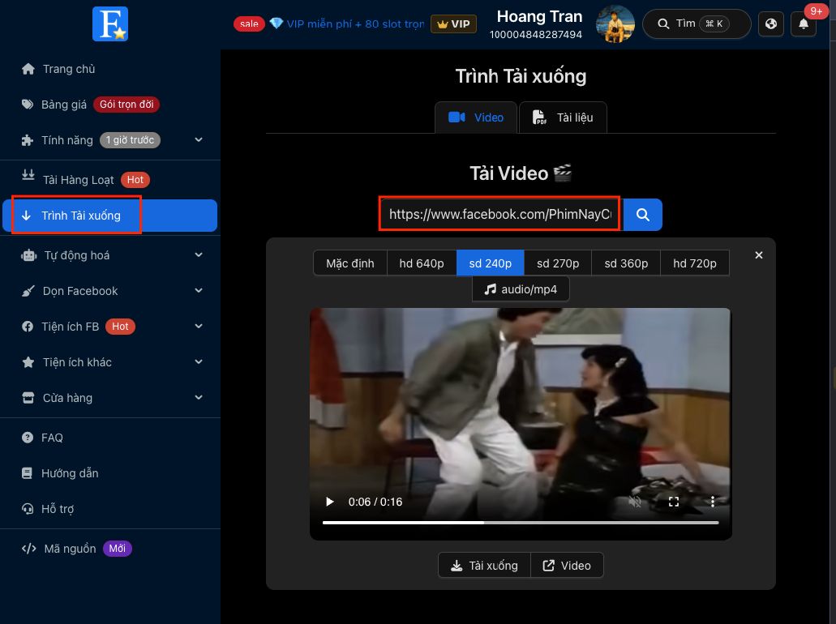Unmute the video player audio
Viewport: 836px width, 624px height.
[x=634, y=502]
